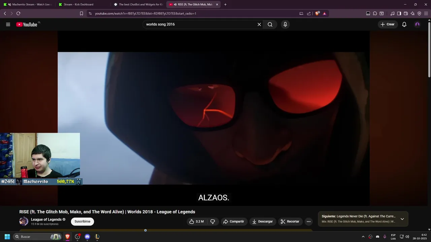The image size is (431, 242).
Task: Run the YouTube search magnifier button
Action: click(x=270, y=24)
